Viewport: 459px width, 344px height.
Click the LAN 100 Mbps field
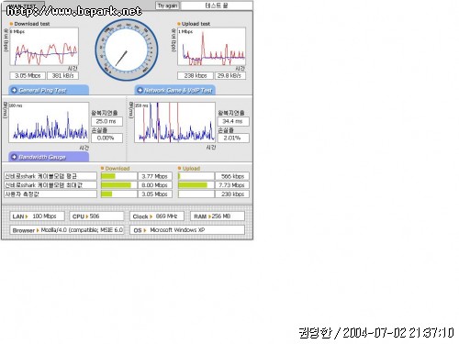tap(37, 216)
